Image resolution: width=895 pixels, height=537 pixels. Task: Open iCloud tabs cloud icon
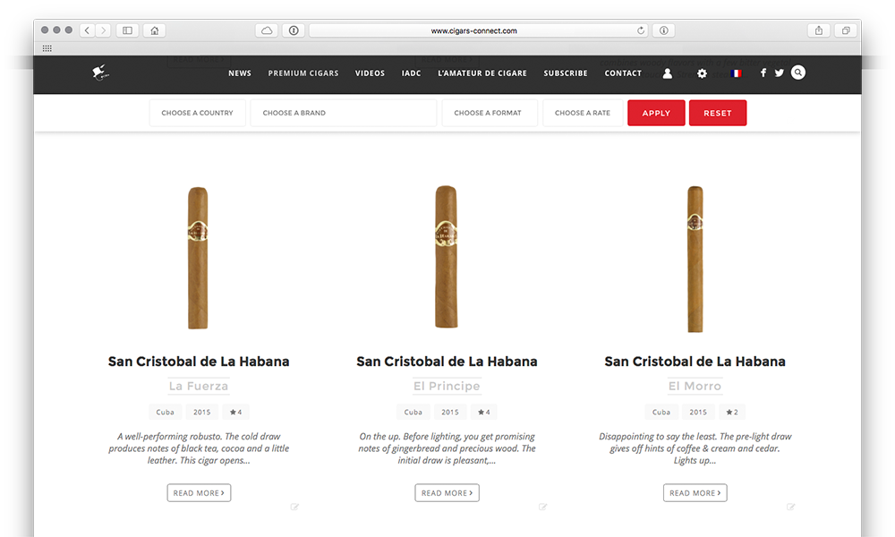[267, 30]
